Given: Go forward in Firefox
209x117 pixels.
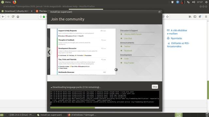Looking at the screenshot, I should click(x=8, y=17).
